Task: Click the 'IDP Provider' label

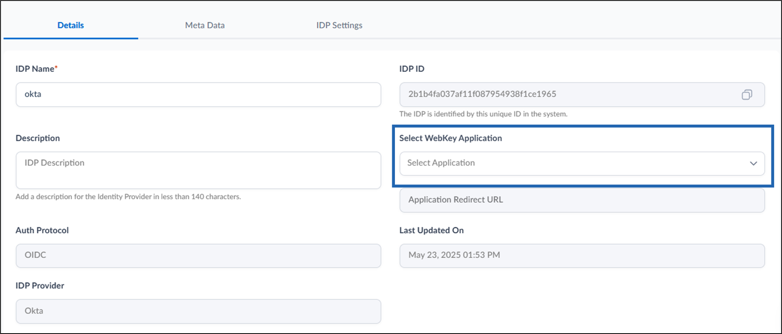Action: (x=40, y=286)
